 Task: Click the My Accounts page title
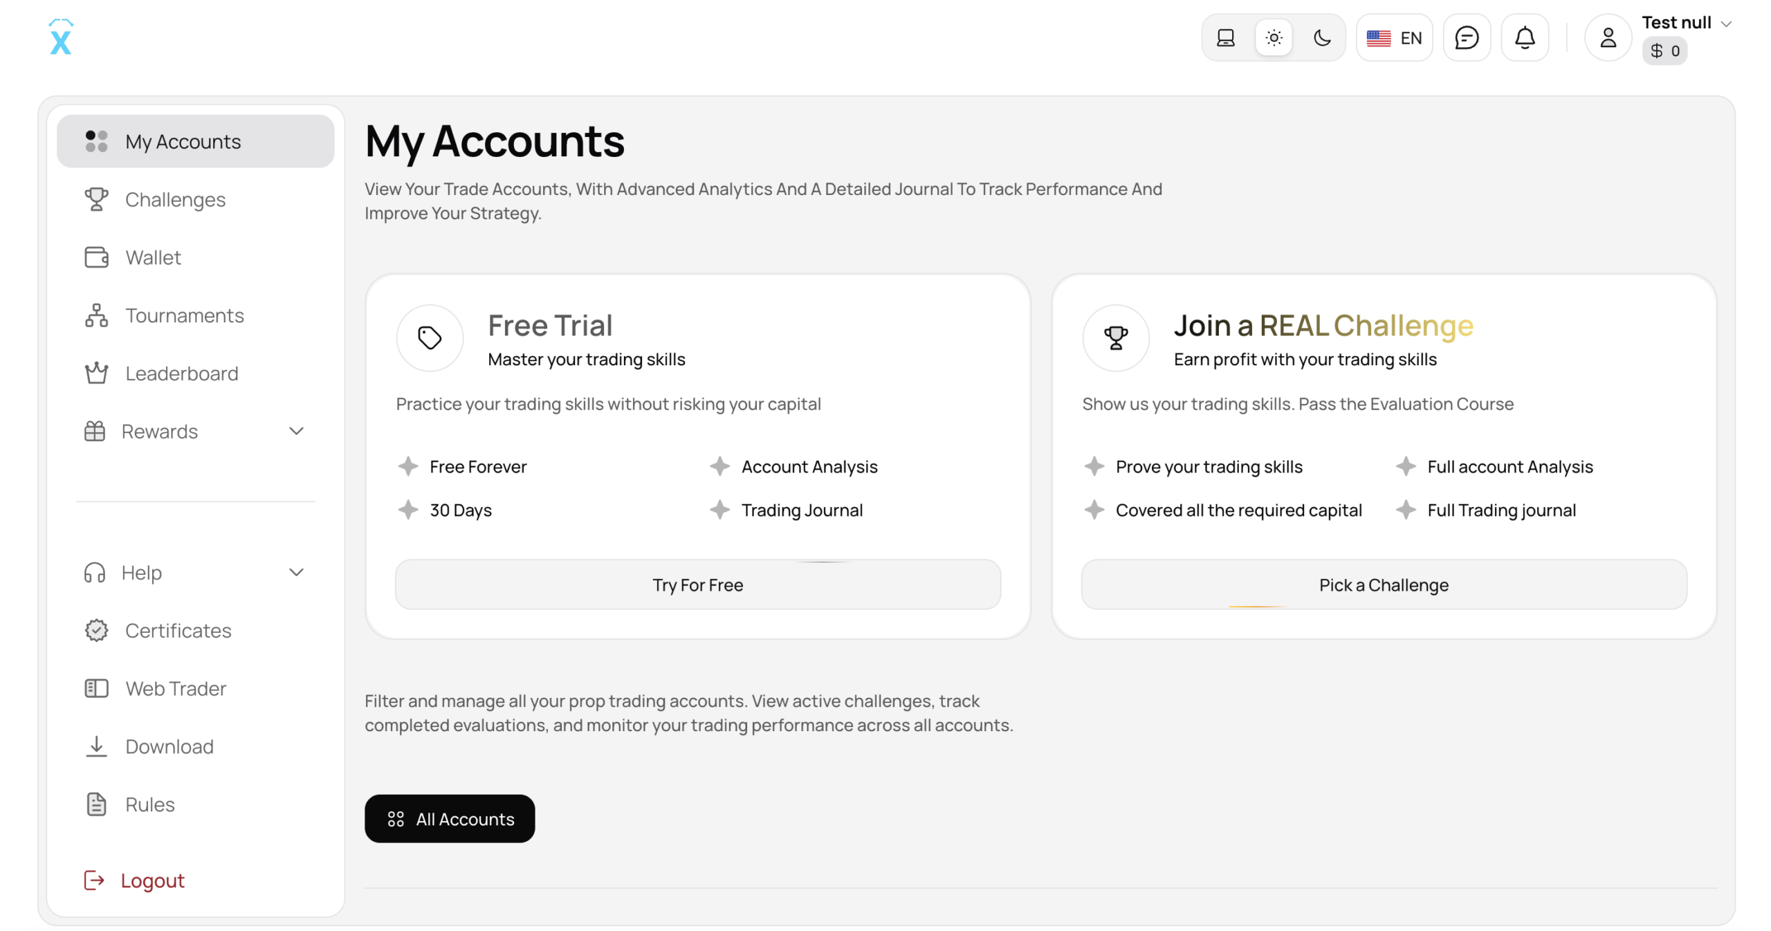(x=495, y=142)
